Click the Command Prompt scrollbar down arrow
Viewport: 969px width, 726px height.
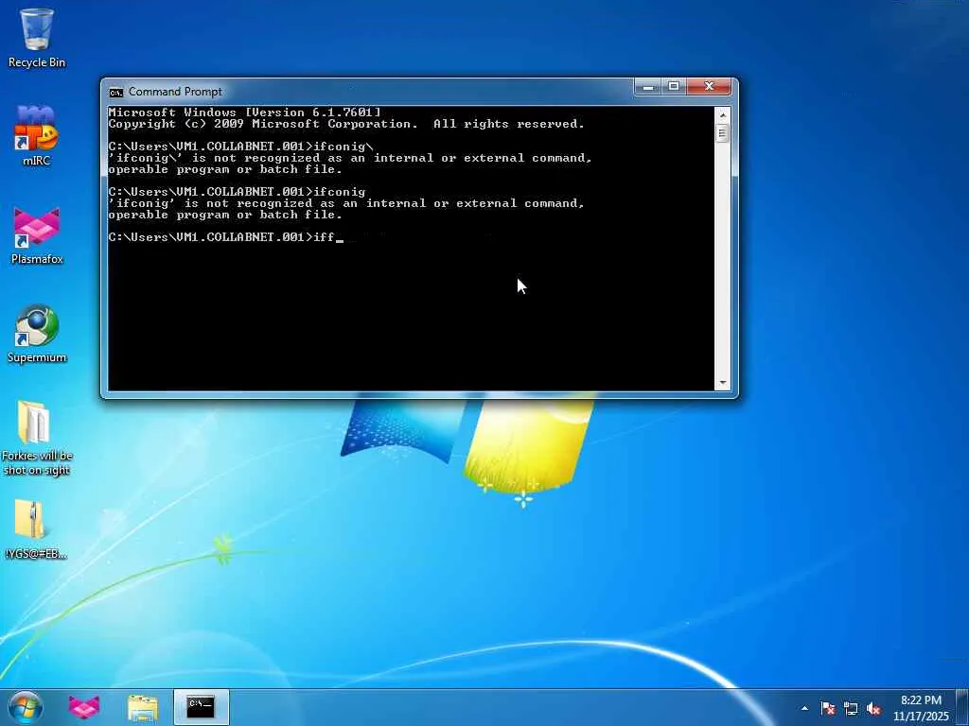[x=722, y=384]
